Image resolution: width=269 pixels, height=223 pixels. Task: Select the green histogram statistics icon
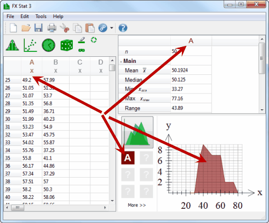(x=12, y=45)
